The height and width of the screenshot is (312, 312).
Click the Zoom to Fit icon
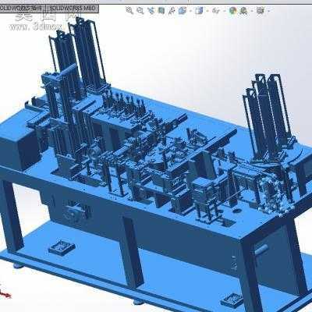click(x=129, y=11)
